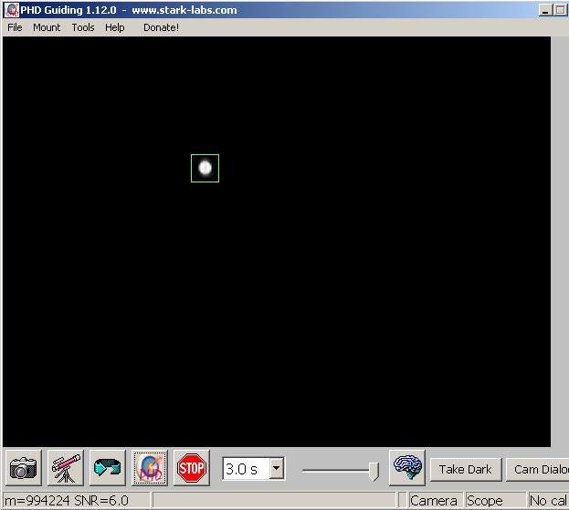Open the Mount menu
The image size is (569, 510).
[47, 27]
